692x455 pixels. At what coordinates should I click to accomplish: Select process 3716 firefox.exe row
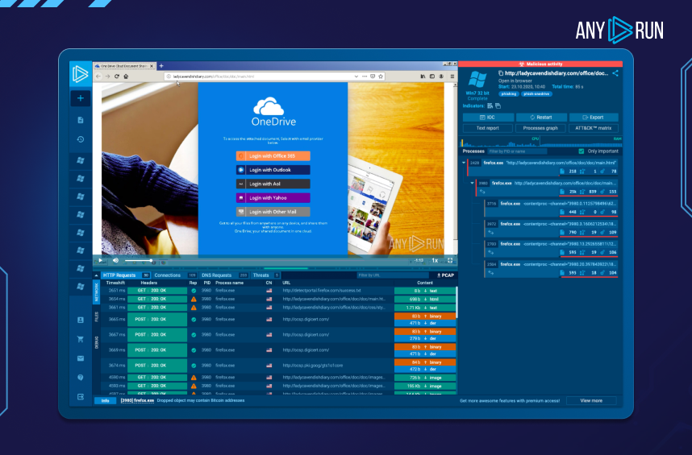[551, 208]
